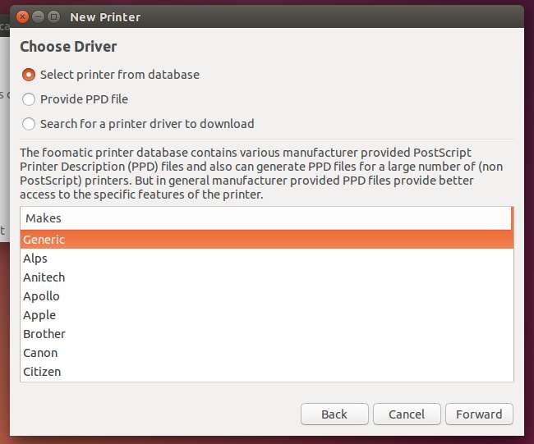Minimize the New Printer dialog
534x444 pixels.
coord(38,16)
